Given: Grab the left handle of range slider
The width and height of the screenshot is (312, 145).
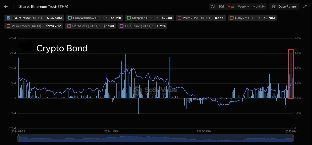Looking at the screenshot, I should [18, 139].
